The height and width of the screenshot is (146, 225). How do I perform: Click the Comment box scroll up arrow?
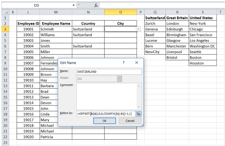click(x=139, y=86)
